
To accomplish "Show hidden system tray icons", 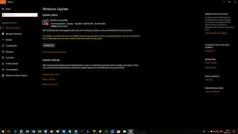I will click(x=208, y=131).
